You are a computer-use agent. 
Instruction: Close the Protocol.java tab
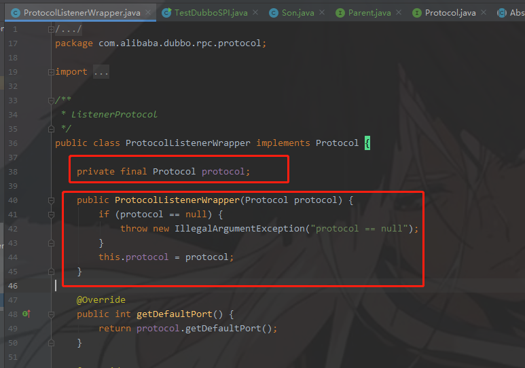484,12
